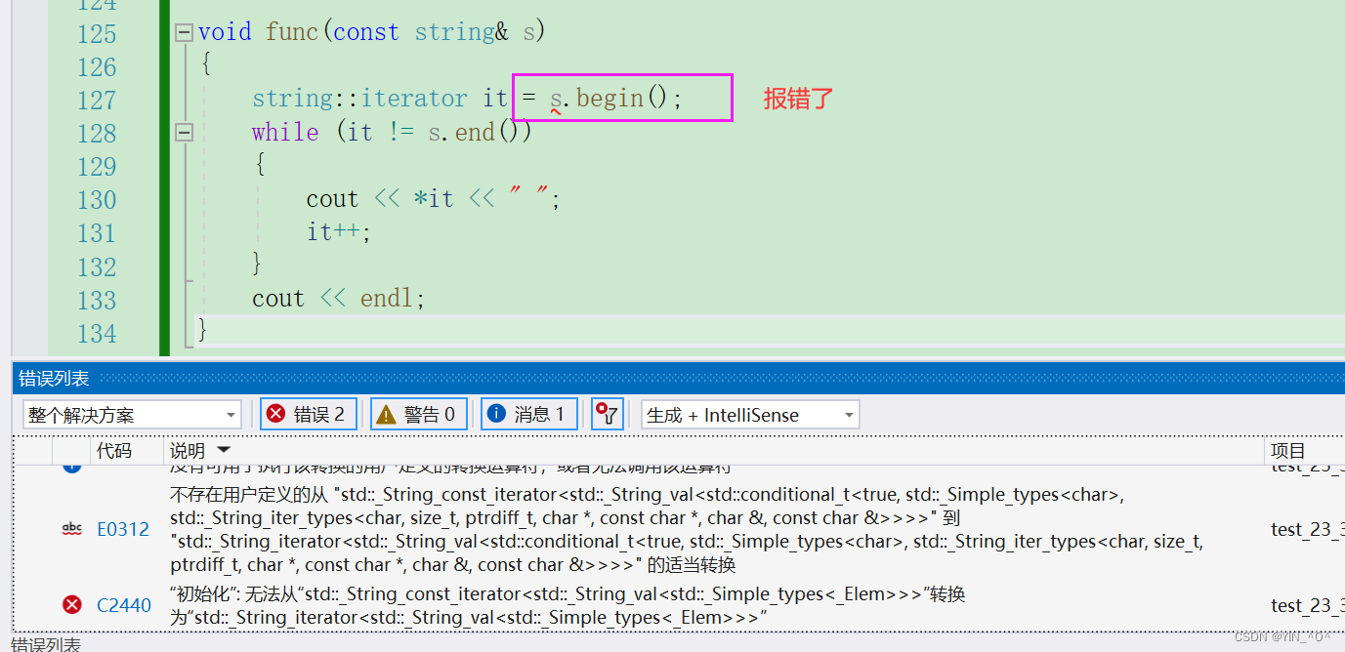Screen dimensions: 1345x652
Task: Click it++ on line 131
Action: 335,232
